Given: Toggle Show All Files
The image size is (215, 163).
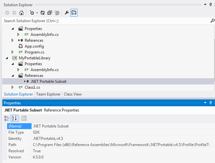Looking at the screenshot, I should coord(57,13).
